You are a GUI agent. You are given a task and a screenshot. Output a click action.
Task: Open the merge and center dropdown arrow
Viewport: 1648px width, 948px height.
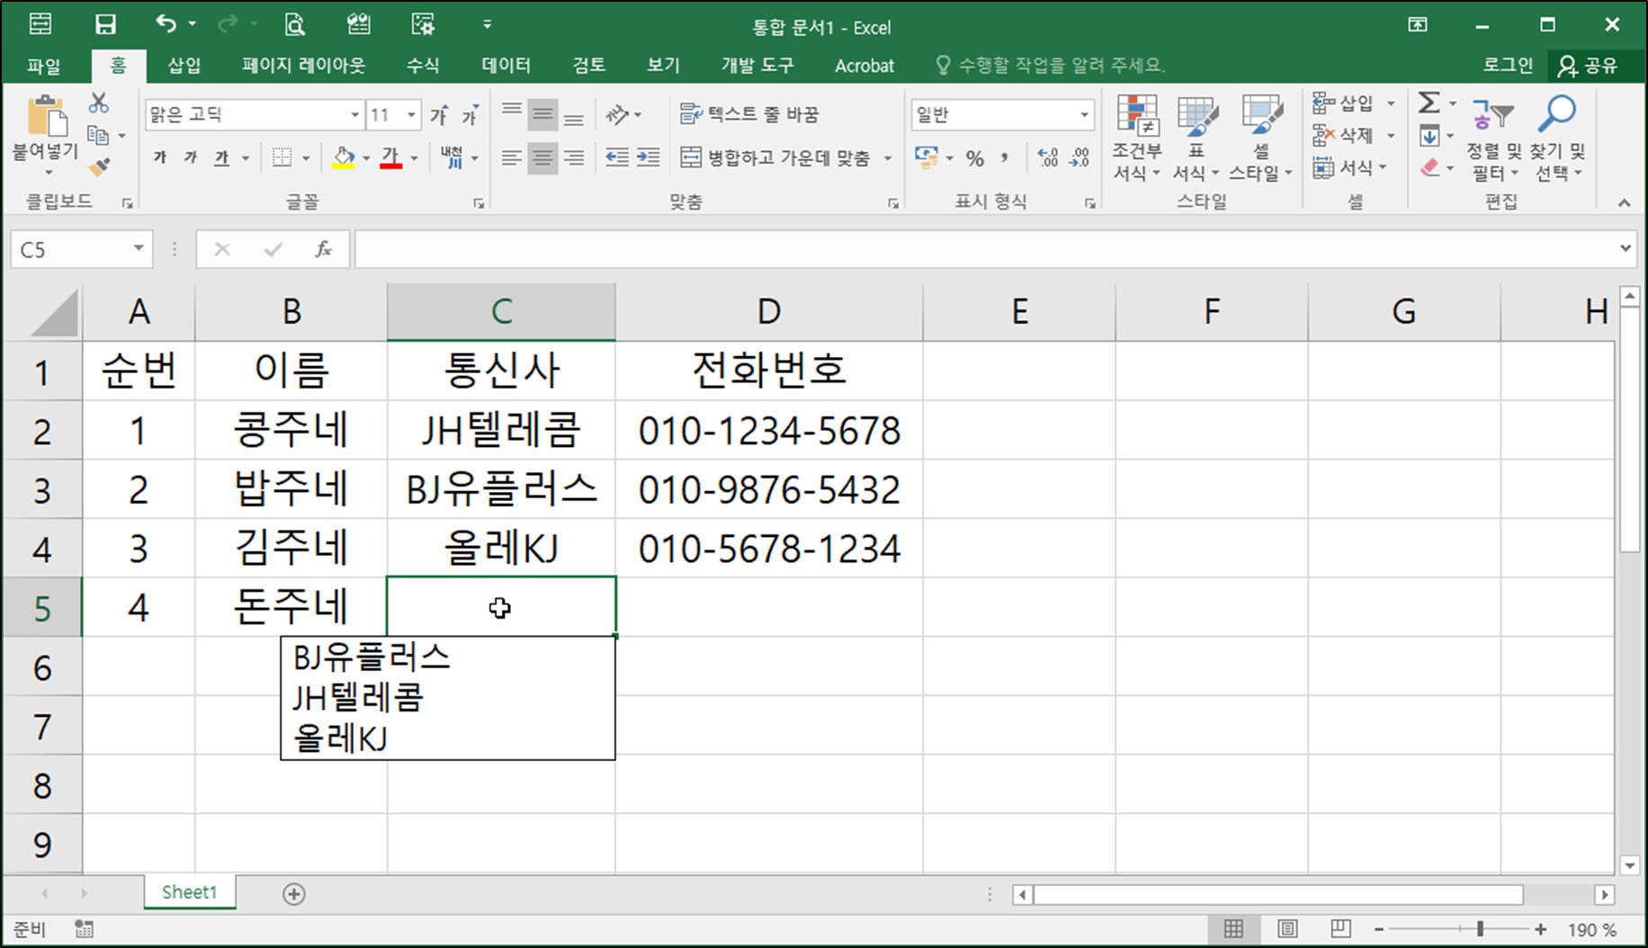pyautogui.click(x=888, y=158)
